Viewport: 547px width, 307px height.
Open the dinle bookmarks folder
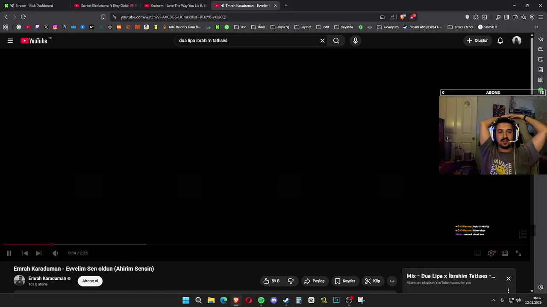258,27
